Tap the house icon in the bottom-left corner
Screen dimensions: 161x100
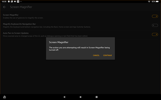point(5,97)
